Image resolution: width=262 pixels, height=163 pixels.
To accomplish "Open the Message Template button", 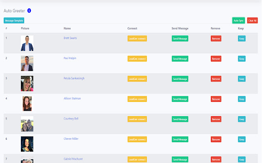I will click(x=14, y=20).
